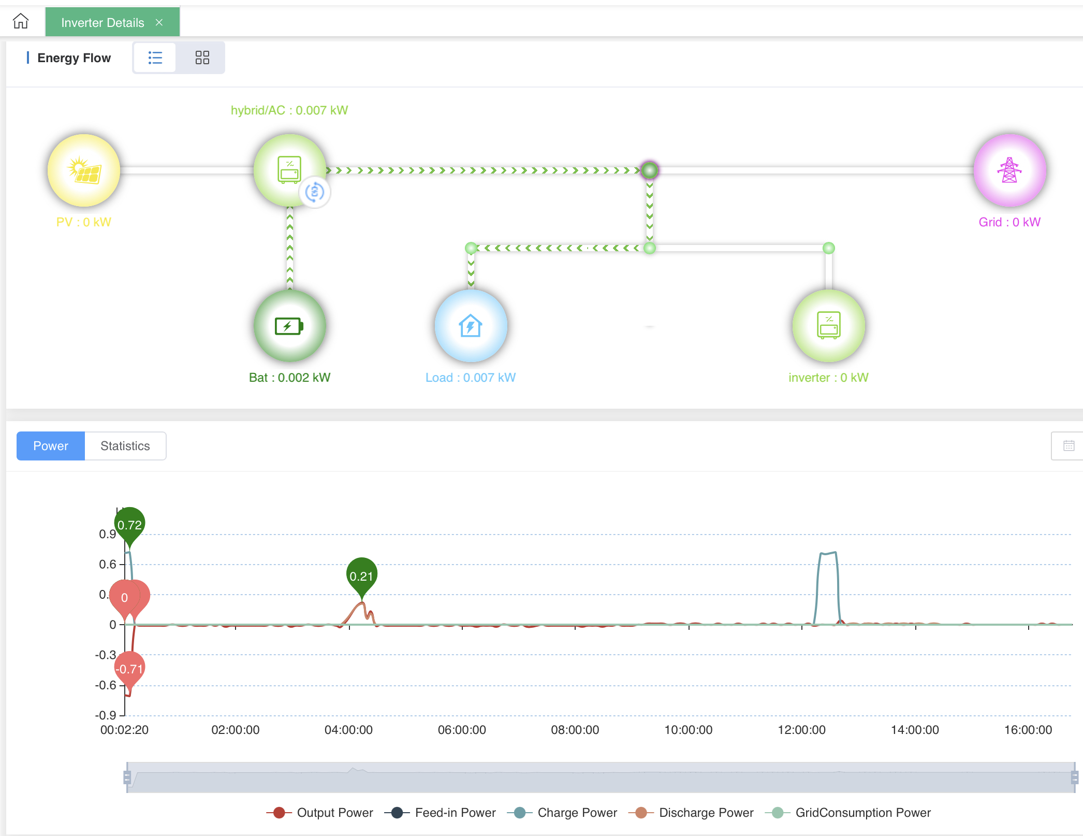Image resolution: width=1083 pixels, height=836 pixels.
Task: Close the Inverter Details tab
Action: 159,22
